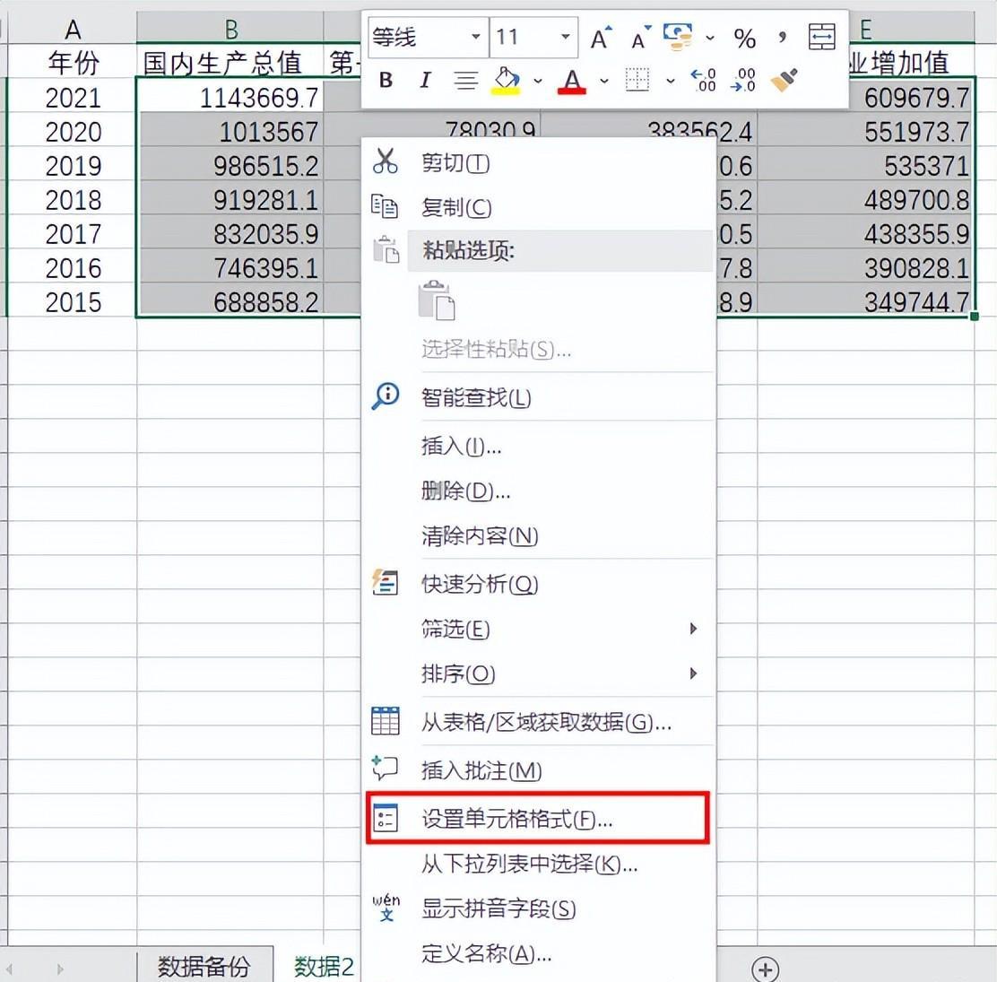Image resolution: width=997 pixels, height=982 pixels.
Task: Select 显示拼音字段(S) menu item
Action: click(539, 908)
